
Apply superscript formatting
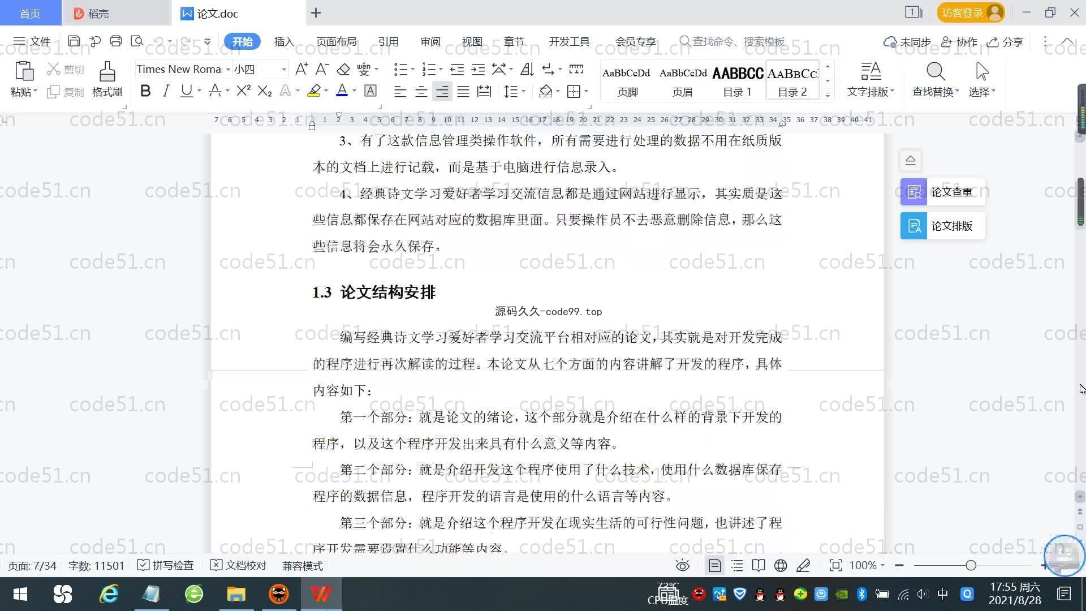[244, 91]
